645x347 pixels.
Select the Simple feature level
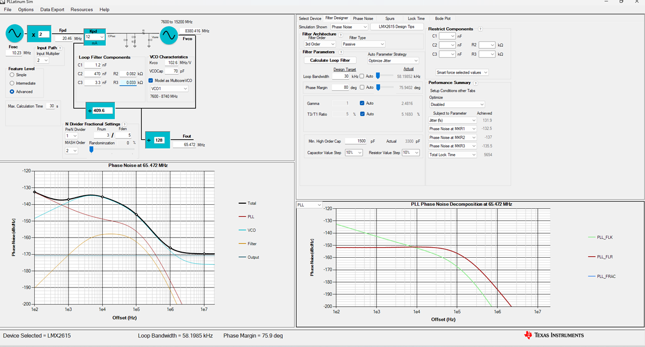coord(12,75)
